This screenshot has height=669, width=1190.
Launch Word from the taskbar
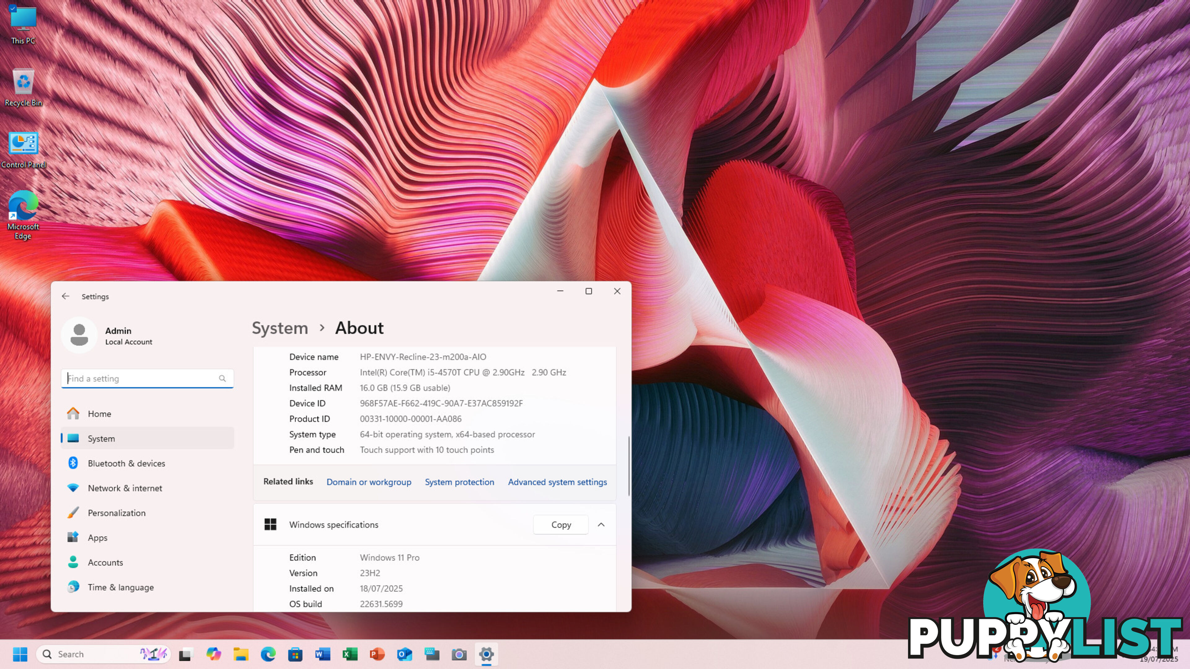322,654
